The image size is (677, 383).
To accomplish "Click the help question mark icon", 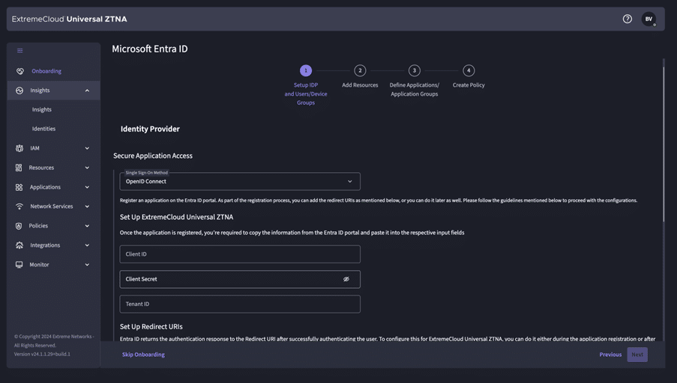I will (628, 19).
